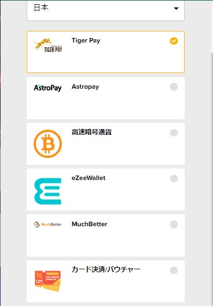Click the checked Tiger Pay radio button
Screen dimensions: 213x306
[x=174, y=41]
